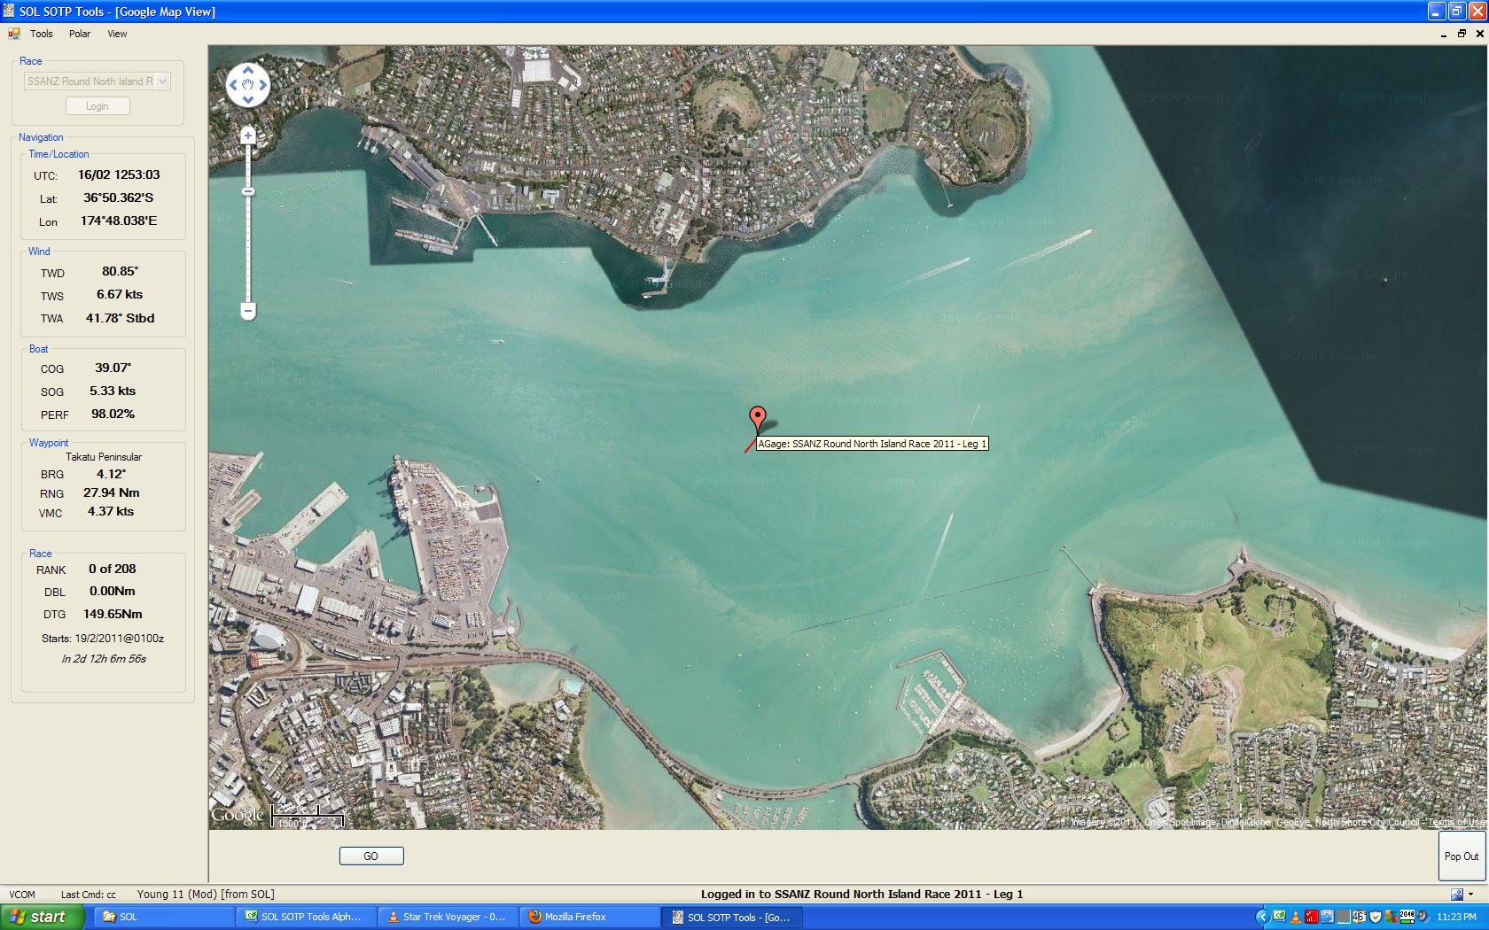Click the Login button

(97, 106)
